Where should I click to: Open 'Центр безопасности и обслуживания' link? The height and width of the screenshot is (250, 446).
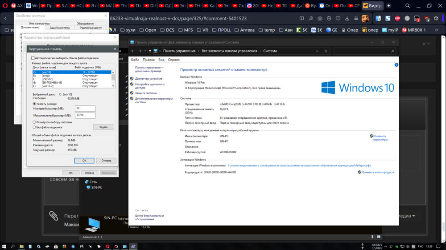[149, 218]
